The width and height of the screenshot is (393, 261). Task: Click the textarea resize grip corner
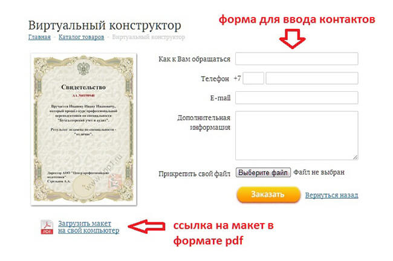click(355, 157)
